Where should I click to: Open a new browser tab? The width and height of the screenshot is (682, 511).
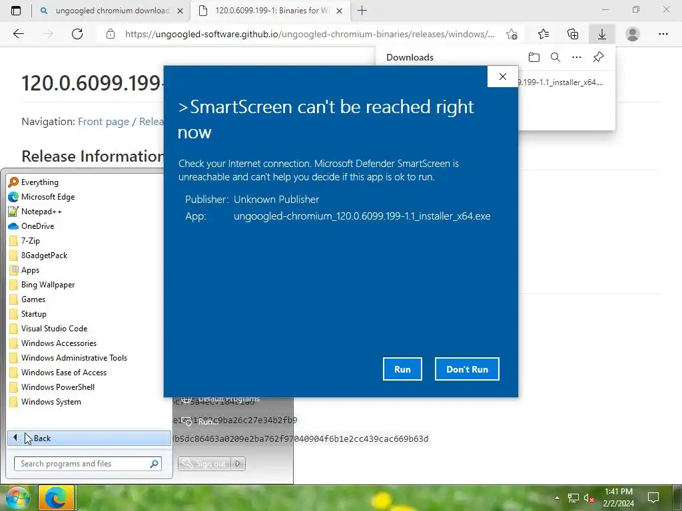coord(362,11)
